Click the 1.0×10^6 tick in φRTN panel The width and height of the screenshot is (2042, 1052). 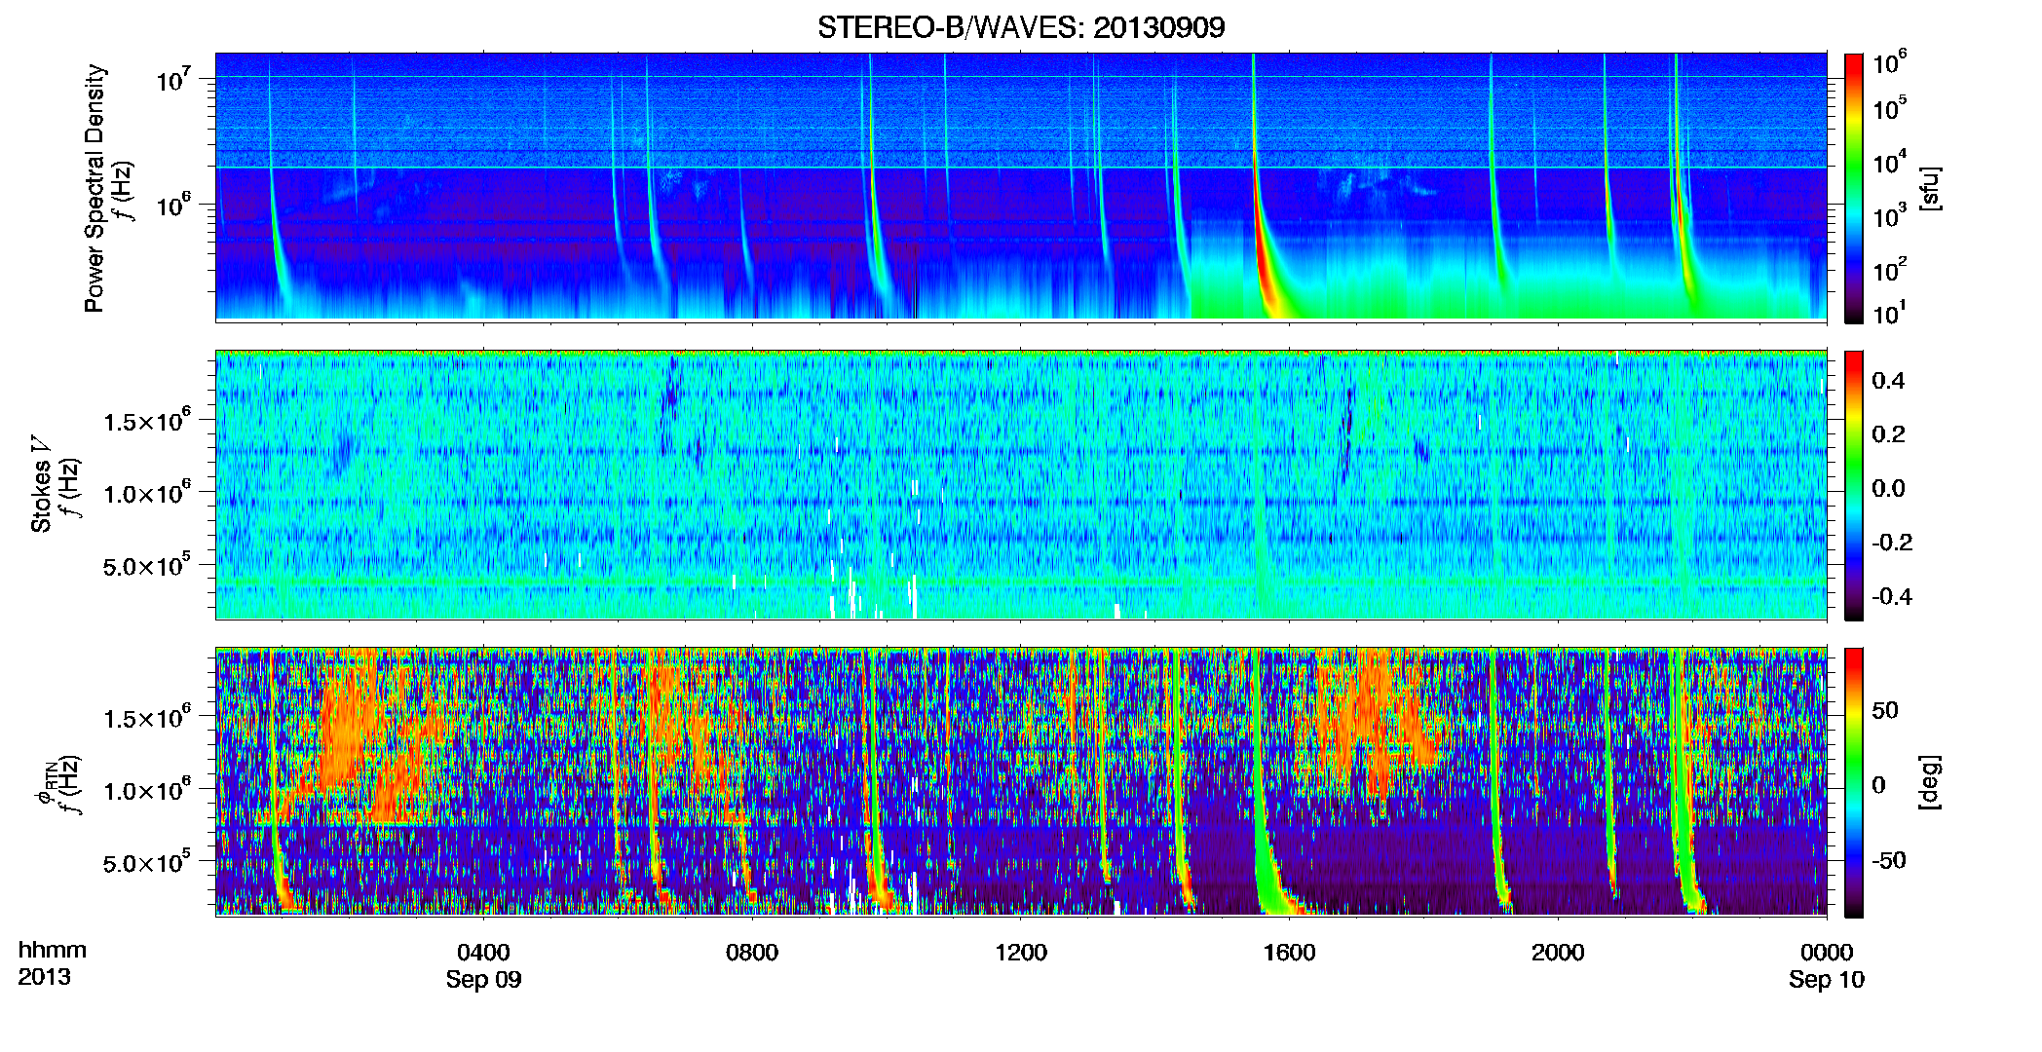(147, 789)
